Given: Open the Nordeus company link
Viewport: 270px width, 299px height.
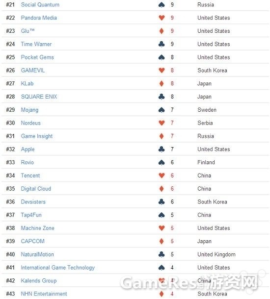Looking at the screenshot, I should click(31, 123).
